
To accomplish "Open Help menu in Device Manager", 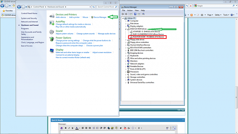I will [143, 10].
